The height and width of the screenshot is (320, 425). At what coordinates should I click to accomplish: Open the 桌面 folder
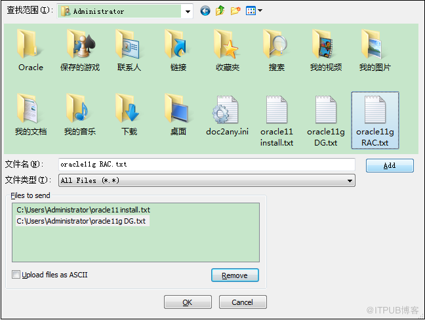pyautogui.click(x=178, y=115)
